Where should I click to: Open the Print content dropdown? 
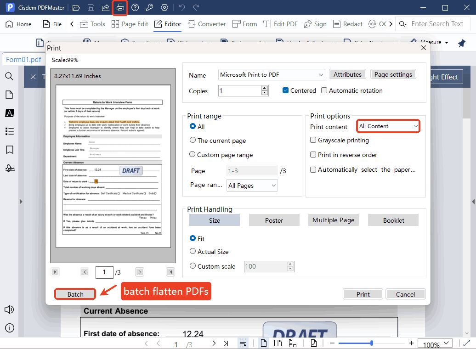coord(388,126)
